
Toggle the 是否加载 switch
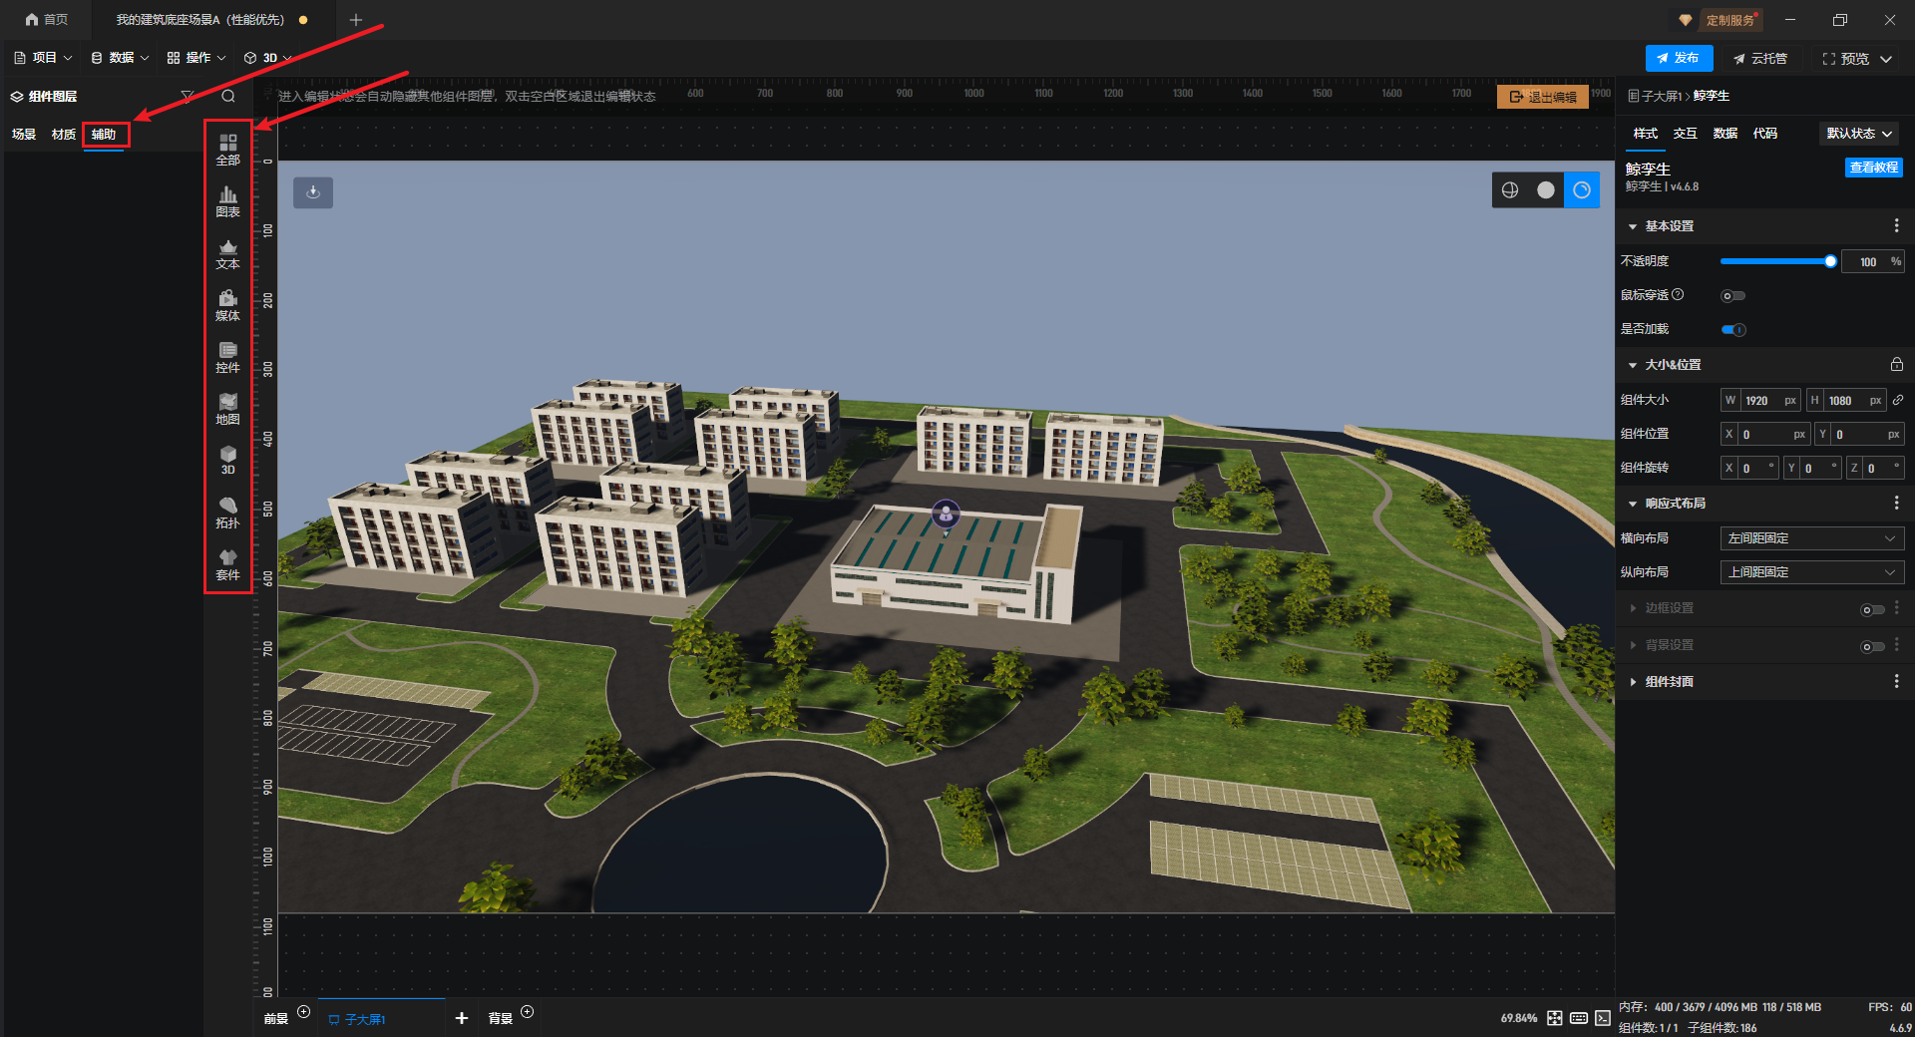1732,330
